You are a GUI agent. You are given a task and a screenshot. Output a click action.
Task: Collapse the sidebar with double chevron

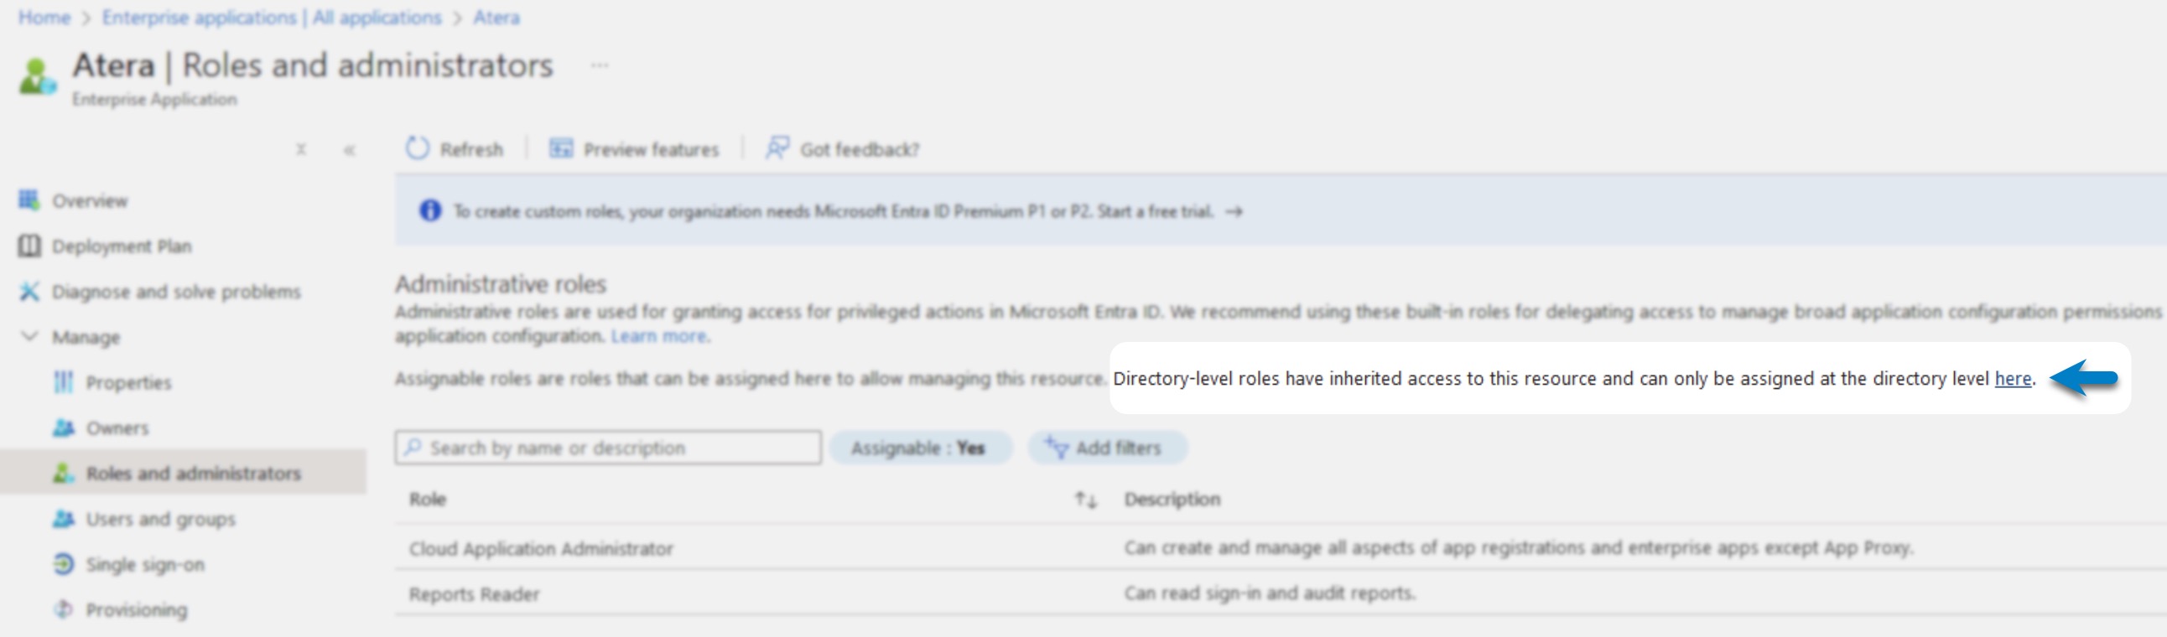pos(349,150)
